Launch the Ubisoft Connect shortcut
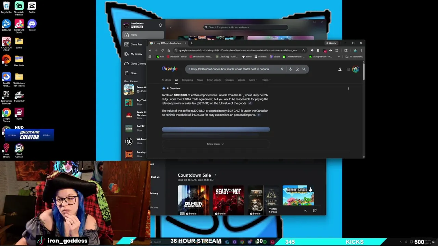The image size is (438, 246). click(x=19, y=151)
